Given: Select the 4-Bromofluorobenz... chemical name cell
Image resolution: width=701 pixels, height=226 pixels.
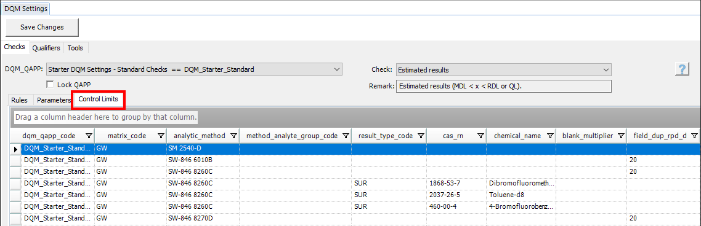Looking at the screenshot, I should (521, 207).
